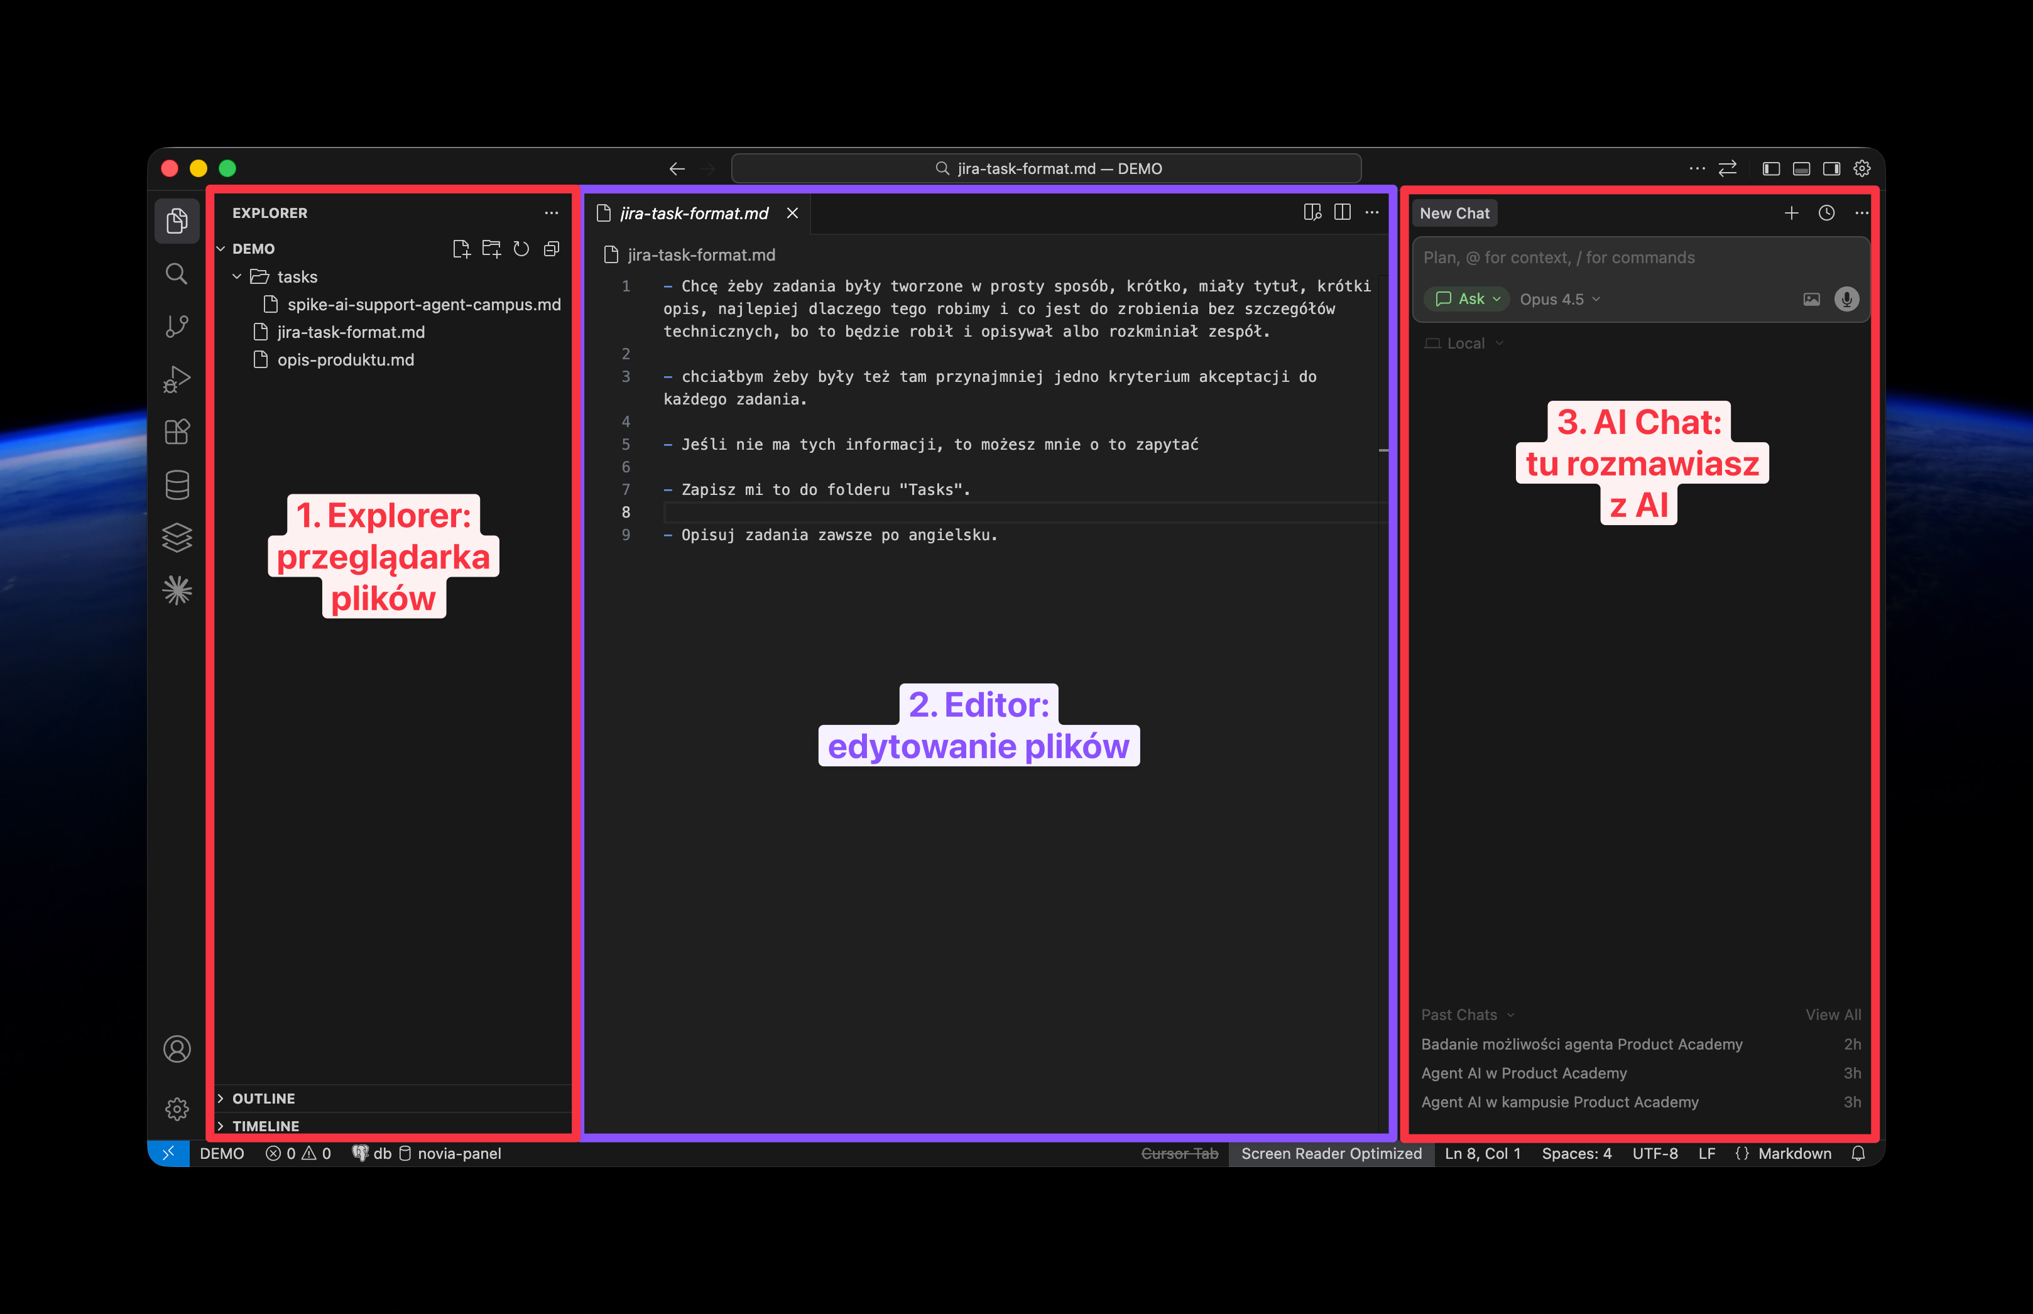Open Source Control view
Image resolution: width=2033 pixels, height=1314 pixels.
coord(177,326)
